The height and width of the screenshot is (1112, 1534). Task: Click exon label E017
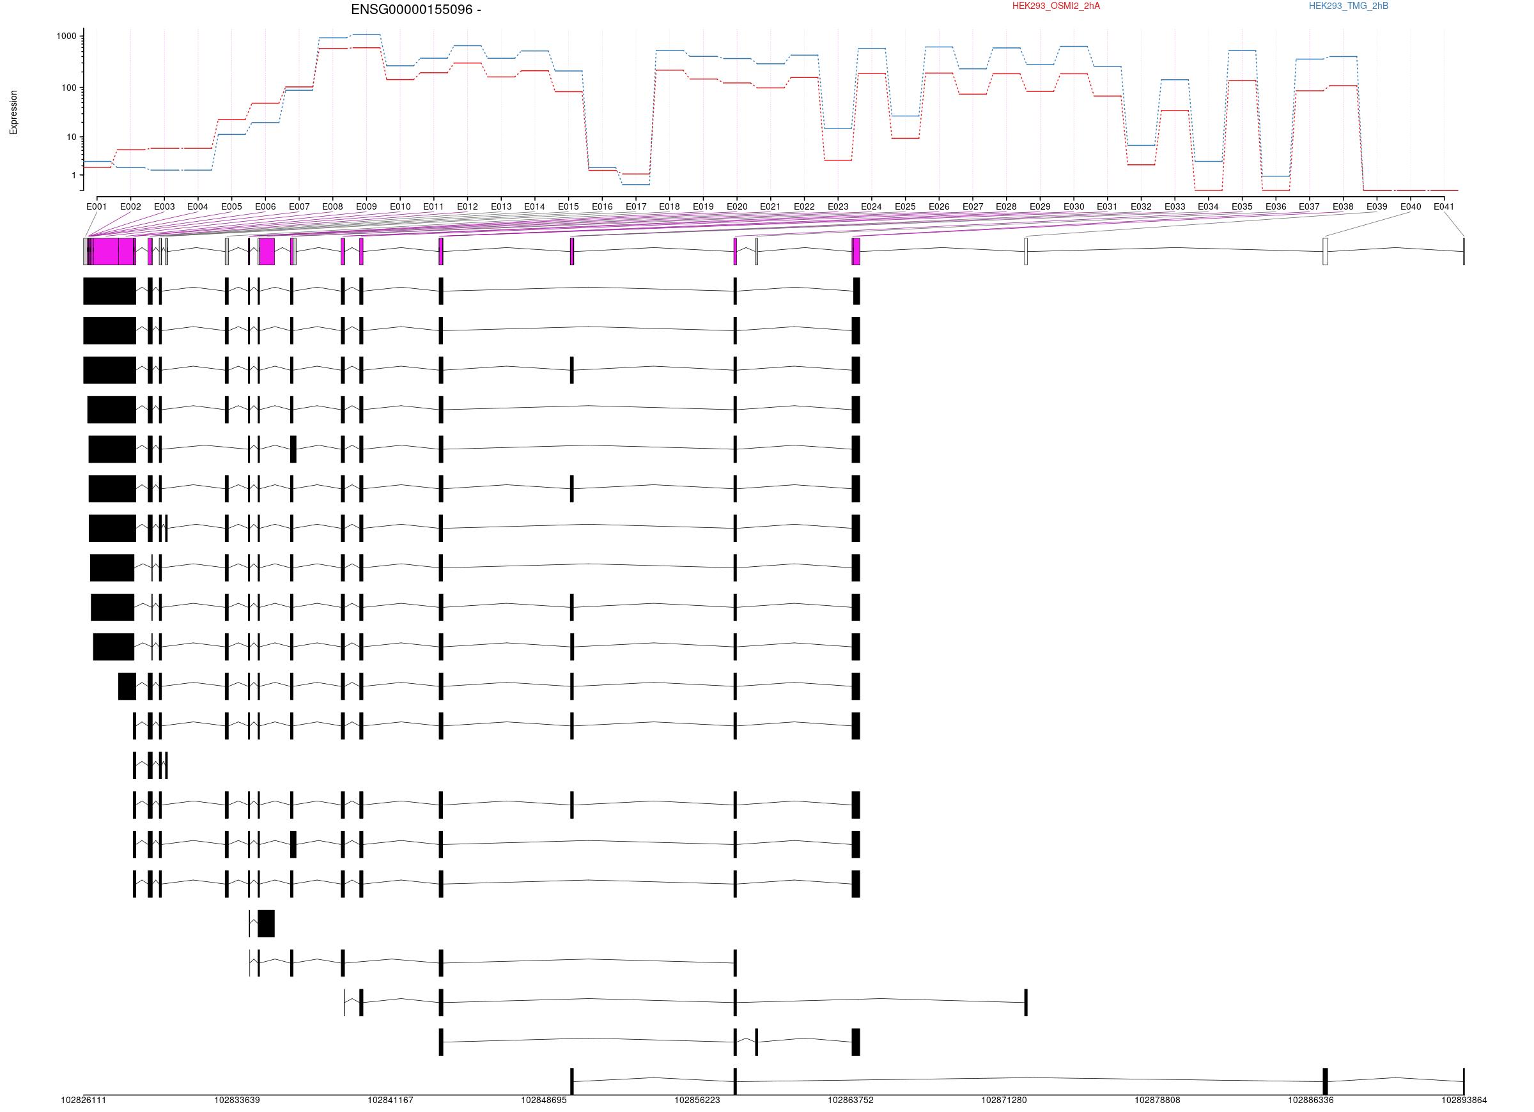(x=636, y=207)
